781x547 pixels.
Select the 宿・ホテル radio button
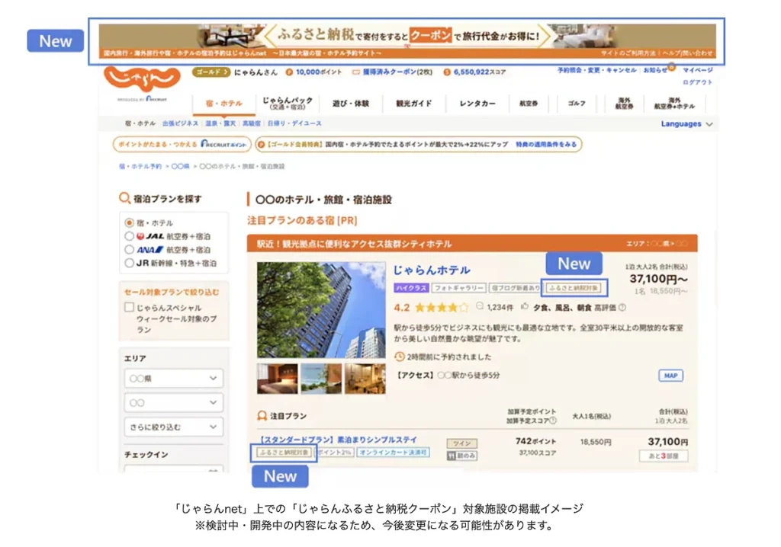129,222
